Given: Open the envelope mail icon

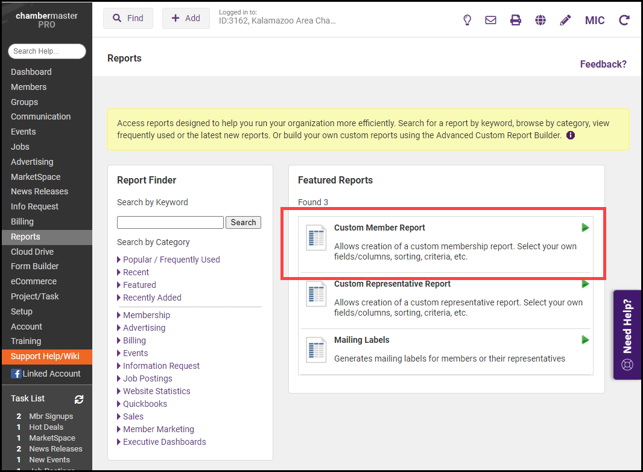Looking at the screenshot, I should coord(491,20).
